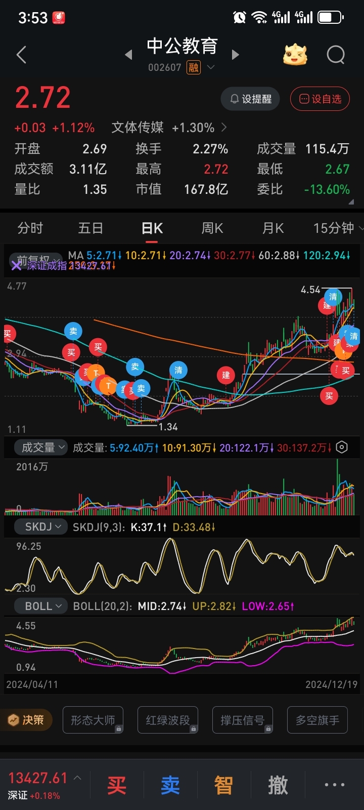Image resolution: width=364 pixels, height=810 pixels.
Task: Open the 文体传媒 sector link
Action: coord(138,128)
